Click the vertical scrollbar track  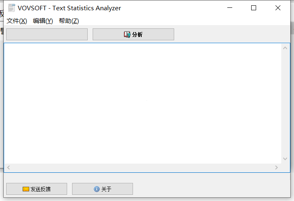point(285,104)
